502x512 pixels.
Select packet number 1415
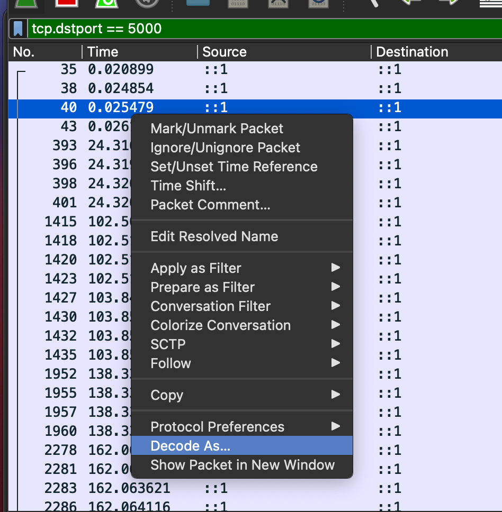click(x=60, y=222)
